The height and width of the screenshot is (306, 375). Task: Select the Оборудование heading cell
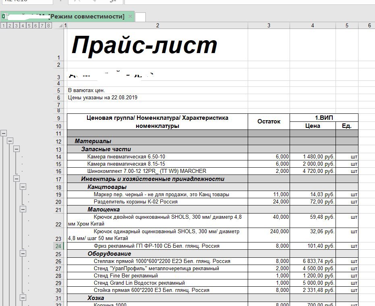coord(157,253)
